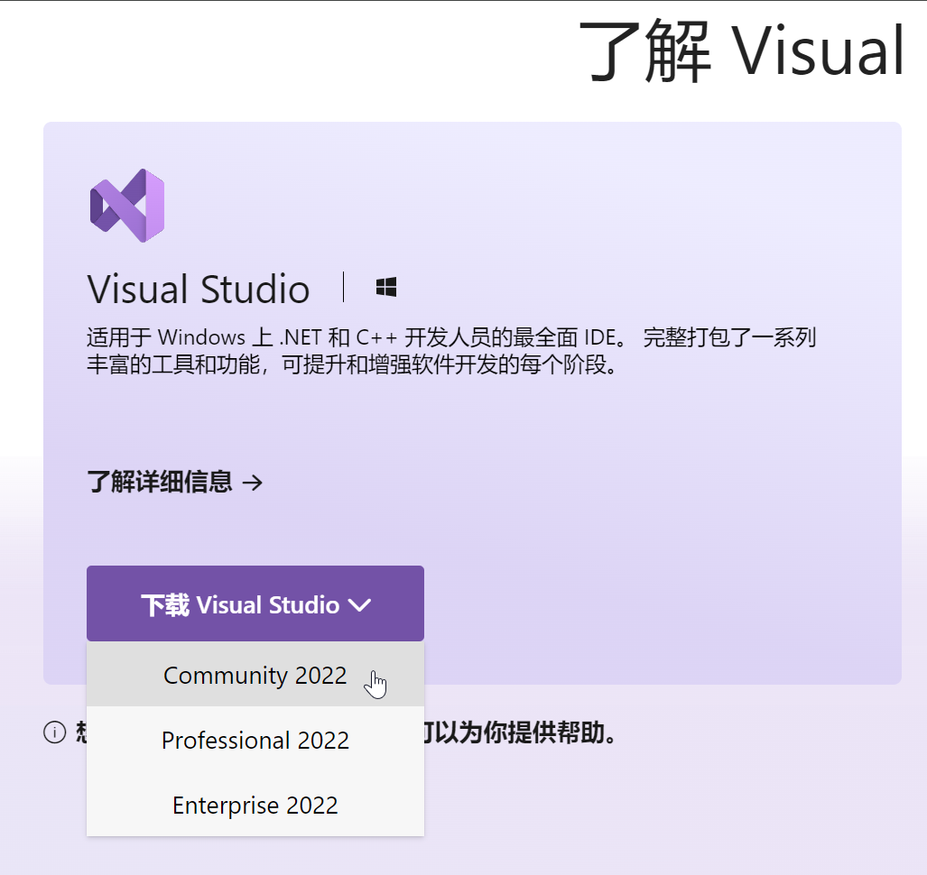Click the Visual Studio product heading
Viewport: 927px width, 875px height.
coord(199,289)
